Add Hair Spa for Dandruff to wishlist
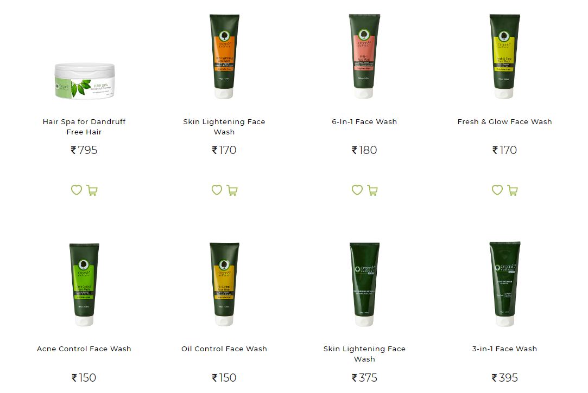The height and width of the screenshot is (393, 588). coord(77,190)
